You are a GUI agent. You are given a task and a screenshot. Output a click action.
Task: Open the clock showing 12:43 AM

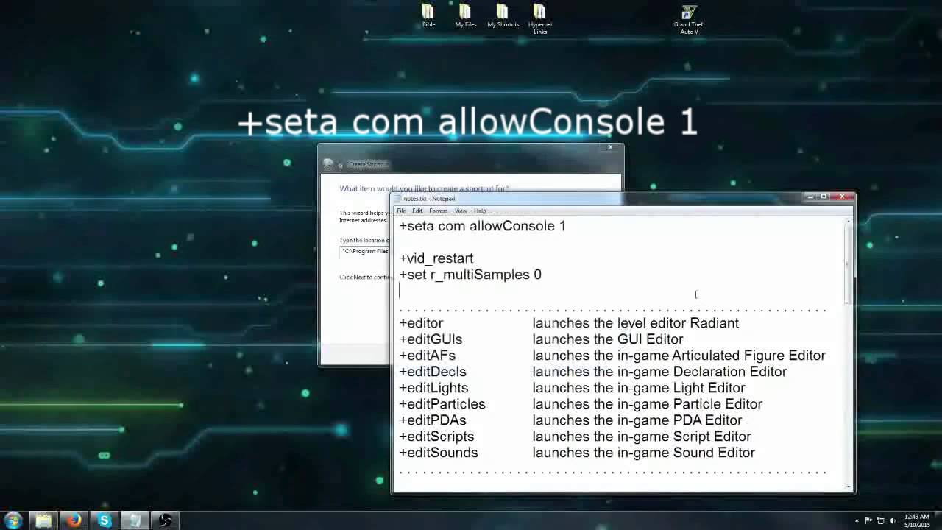pyautogui.click(x=917, y=520)
